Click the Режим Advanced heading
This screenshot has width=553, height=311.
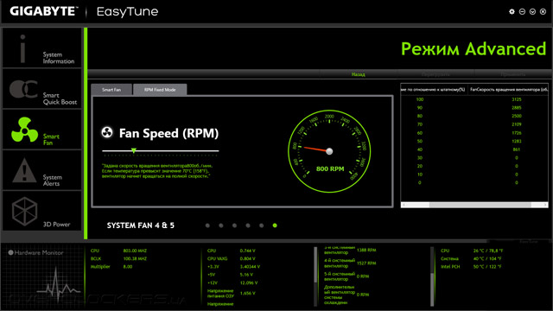(x=474, y=48)
